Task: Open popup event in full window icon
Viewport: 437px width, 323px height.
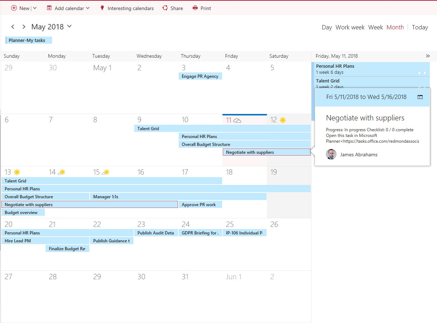Action: 420,97
